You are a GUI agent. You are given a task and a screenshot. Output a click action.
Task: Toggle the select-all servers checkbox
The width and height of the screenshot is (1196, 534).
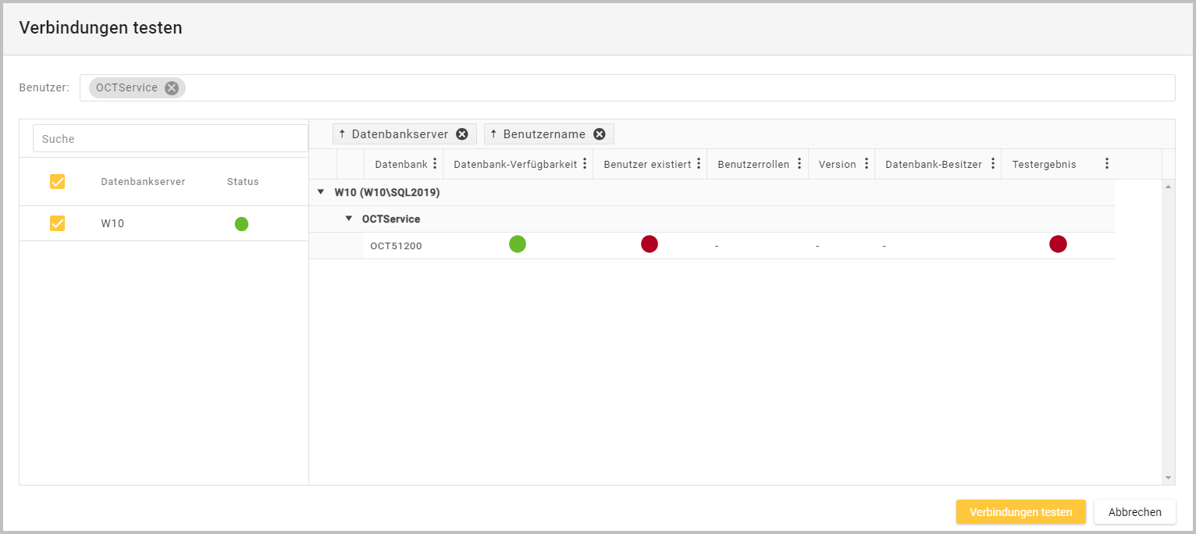[x=57, y=182]
